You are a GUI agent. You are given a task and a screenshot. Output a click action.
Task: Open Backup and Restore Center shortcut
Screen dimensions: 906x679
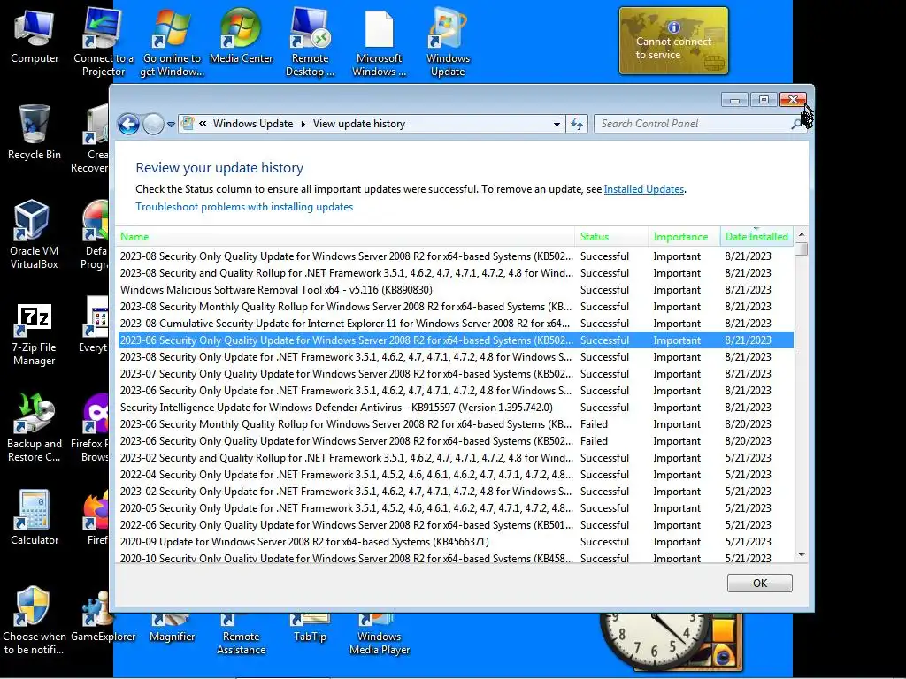[x=35, y=427]
